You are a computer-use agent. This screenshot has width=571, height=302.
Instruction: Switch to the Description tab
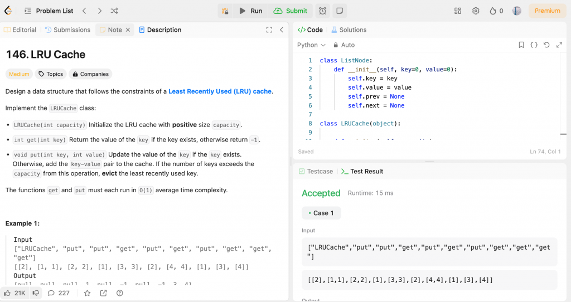160,30
